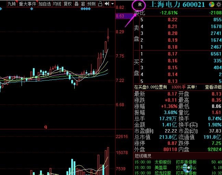Viewport: 222px width, 175px height.
Task: Select sell level 4 price 8.21
Action: [x=173, y=26]
